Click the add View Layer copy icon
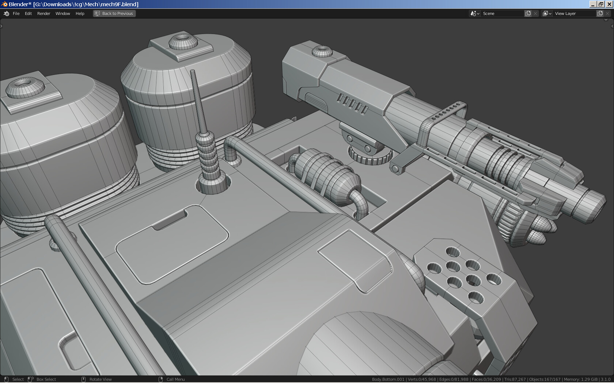The height and width of the screenshot is (383, 614). [600, 13]
